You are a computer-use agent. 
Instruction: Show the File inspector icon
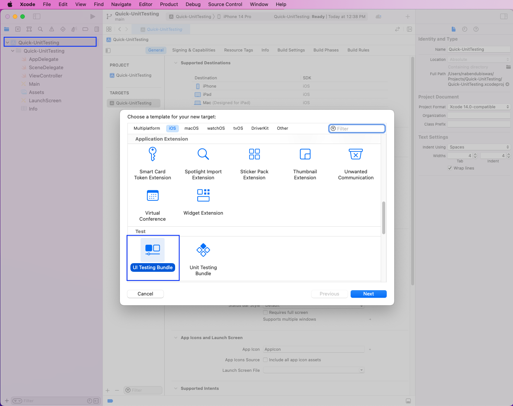tap(454, 29)
